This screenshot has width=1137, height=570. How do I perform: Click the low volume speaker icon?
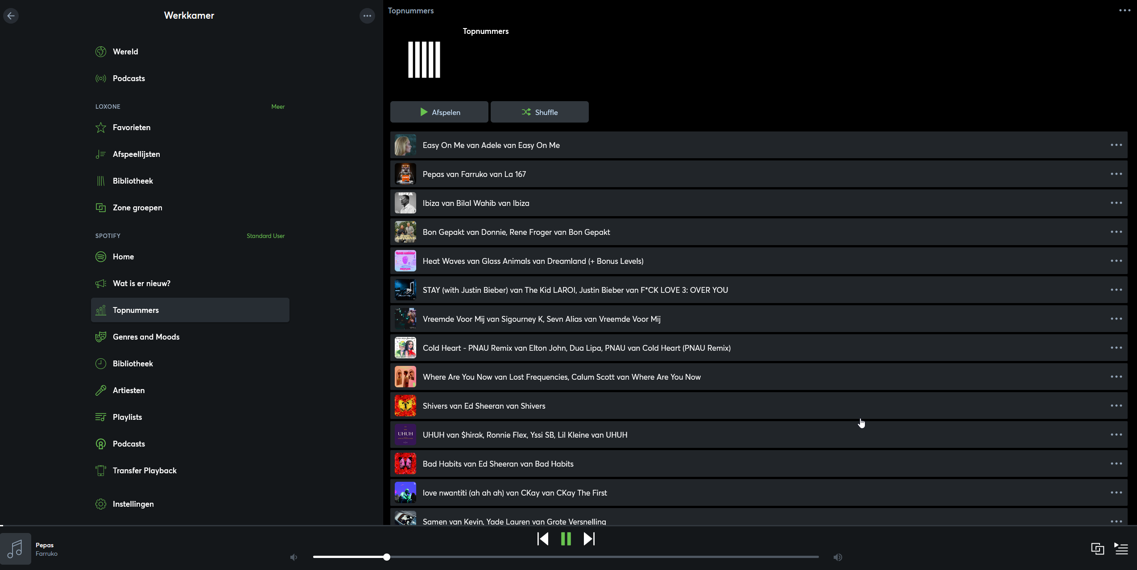[294, 557]
